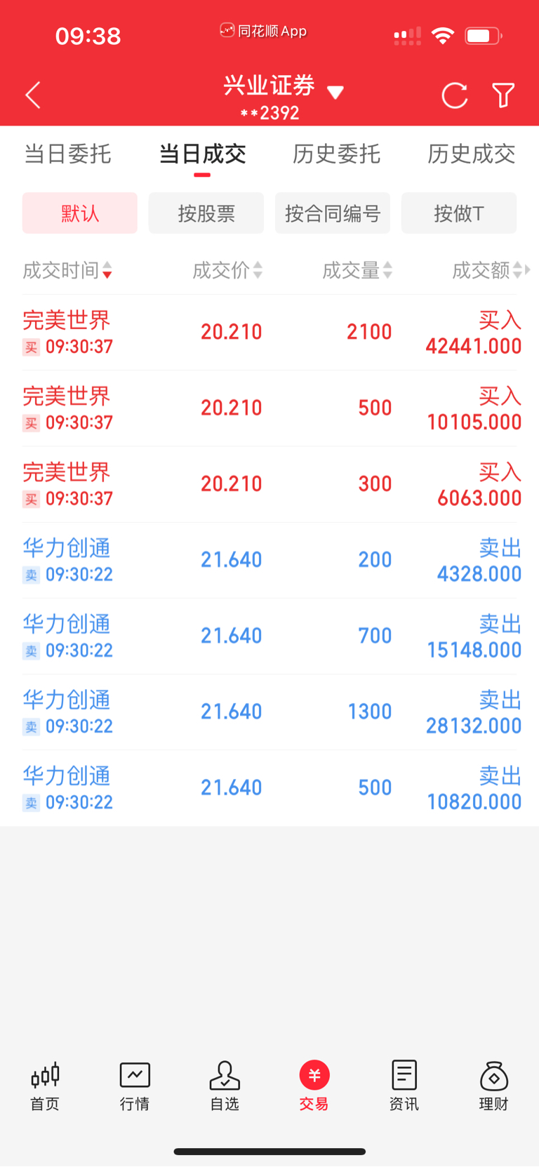Open 行情 market quotes icon
The width and height of the screenshot is (539, 1167).
tap(135, 1086)
